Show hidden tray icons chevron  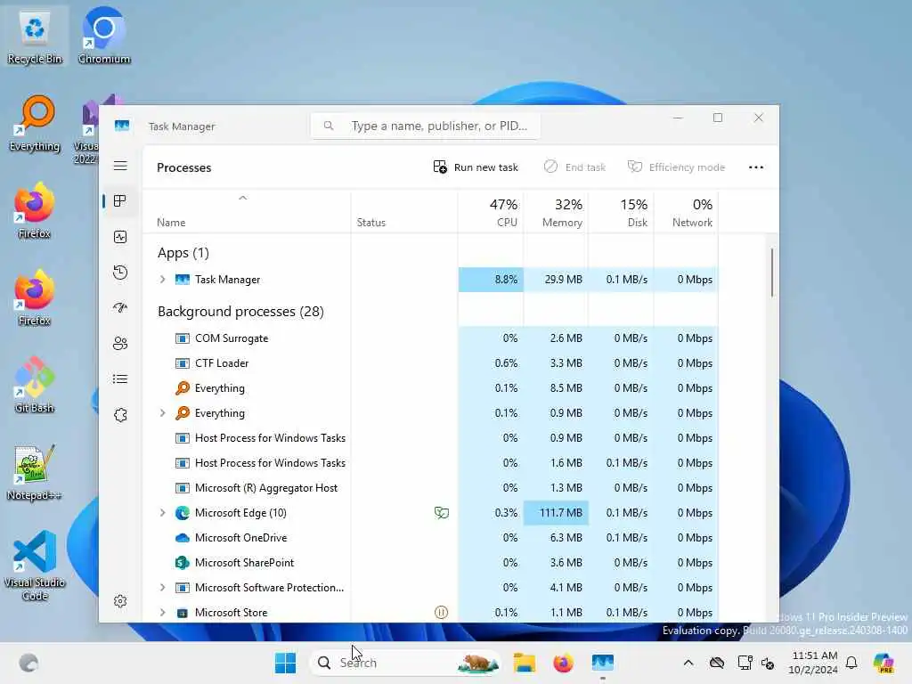click(x=688, y=663)
